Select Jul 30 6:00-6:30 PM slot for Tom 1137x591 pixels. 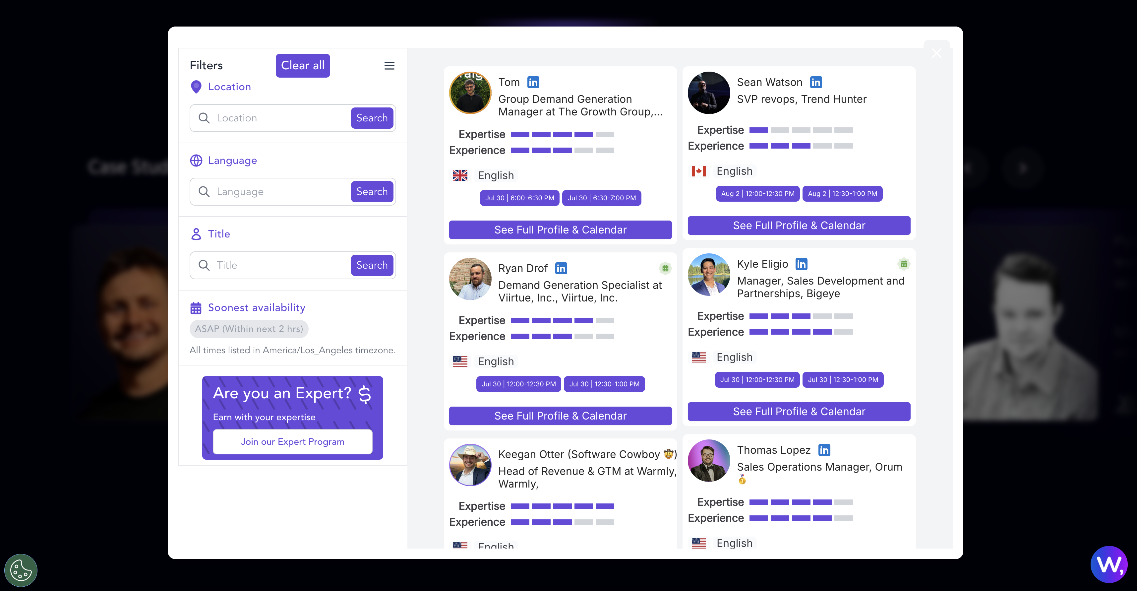point(519,198)
